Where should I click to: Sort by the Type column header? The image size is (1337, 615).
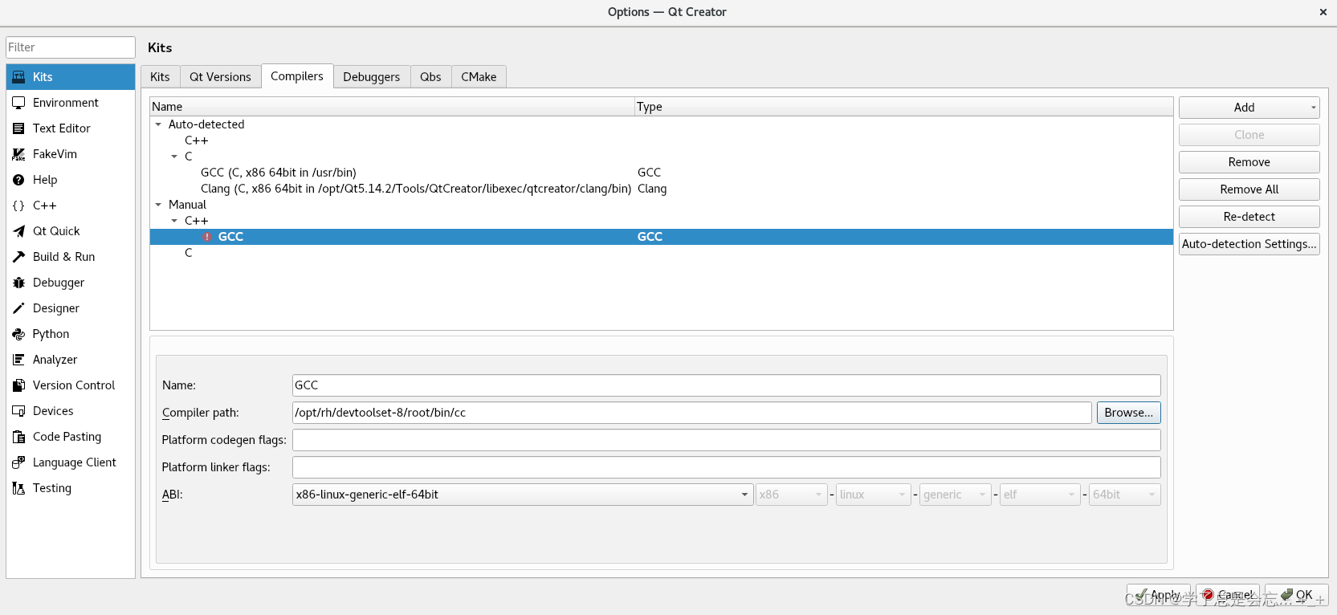coord(903,107)
